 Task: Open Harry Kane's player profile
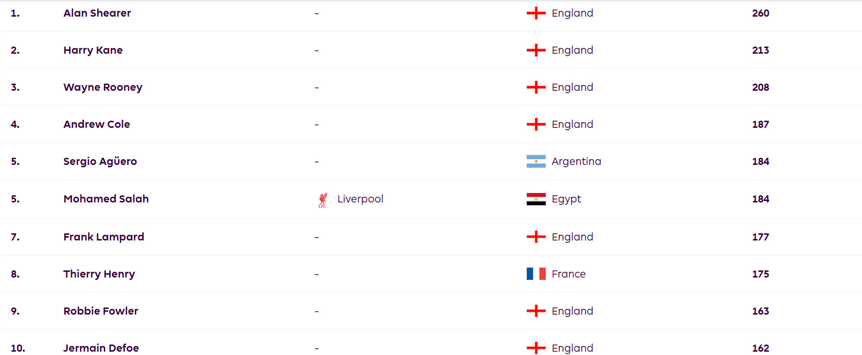[x=93, y=50]
